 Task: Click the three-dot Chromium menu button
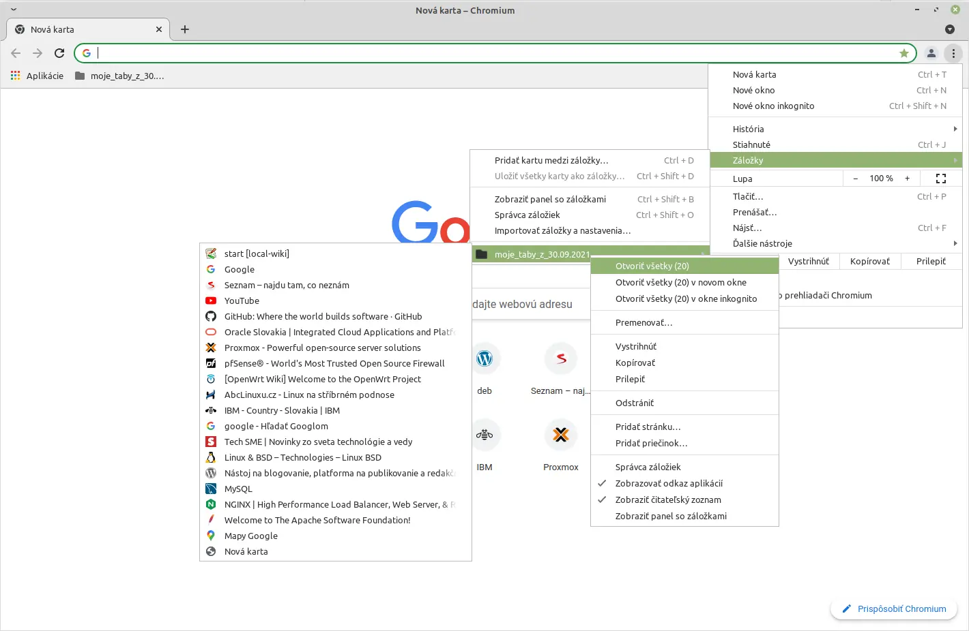[953, 53]
